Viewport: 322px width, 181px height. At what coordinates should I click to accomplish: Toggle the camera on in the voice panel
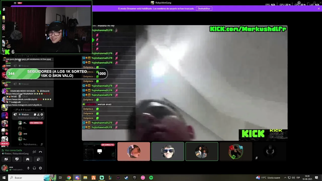point(6,159)
